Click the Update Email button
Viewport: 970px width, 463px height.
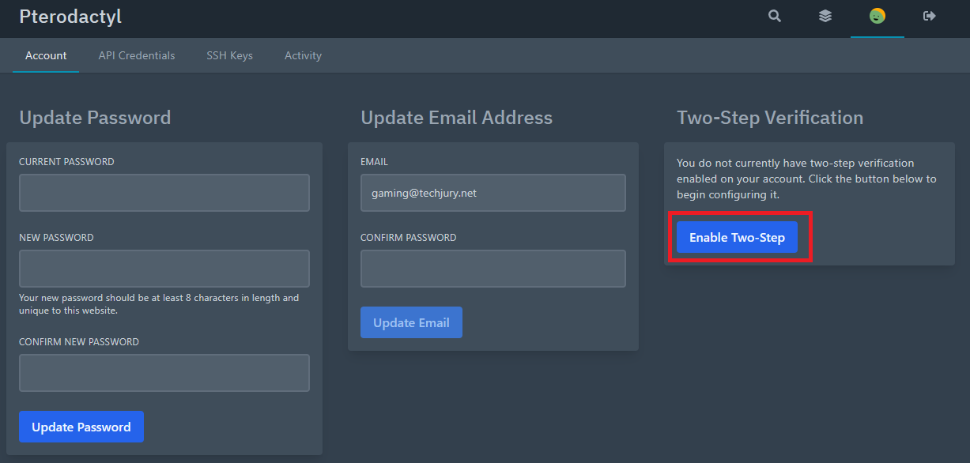[x=411, y=322]
